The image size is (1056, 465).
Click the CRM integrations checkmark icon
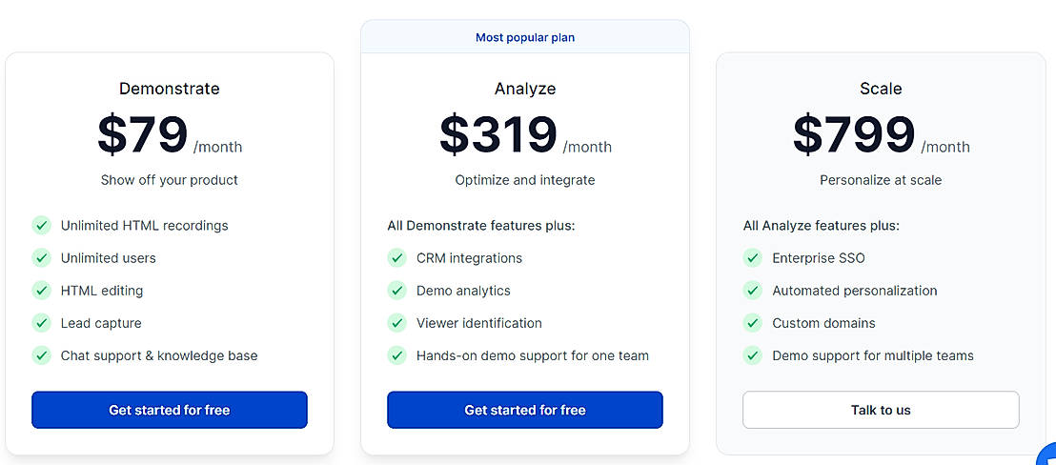pyautogui.click(x=397, y=258)
